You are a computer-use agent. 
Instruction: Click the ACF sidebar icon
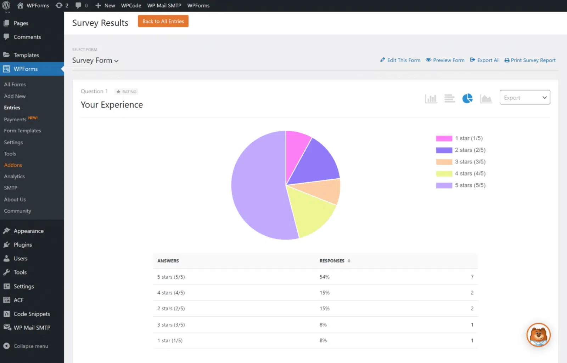[6, 300]
